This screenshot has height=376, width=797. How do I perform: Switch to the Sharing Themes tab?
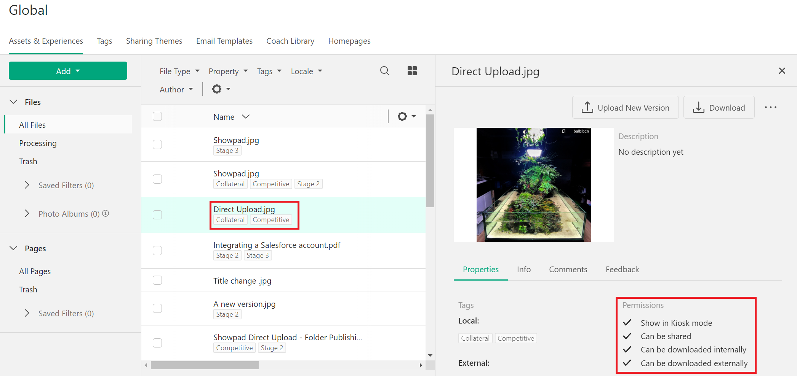tap(154, 41)
